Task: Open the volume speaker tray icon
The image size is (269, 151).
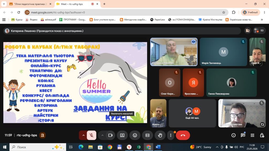Action: [x=236, y=147]
